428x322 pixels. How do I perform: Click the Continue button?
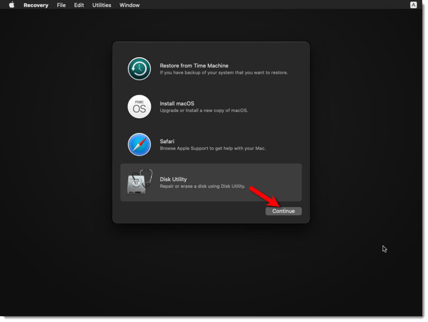283,211
